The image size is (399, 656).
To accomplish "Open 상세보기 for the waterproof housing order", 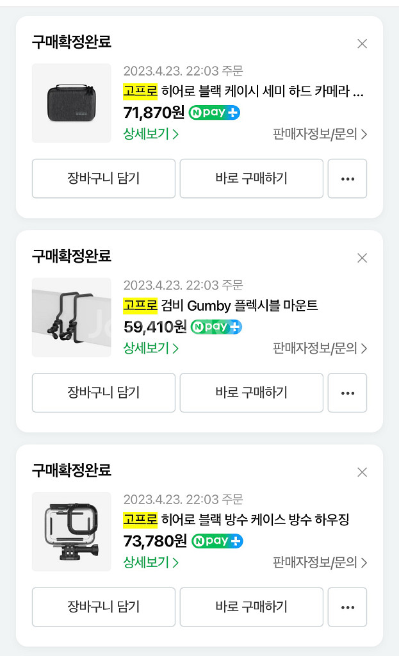I will click(151, 562).
